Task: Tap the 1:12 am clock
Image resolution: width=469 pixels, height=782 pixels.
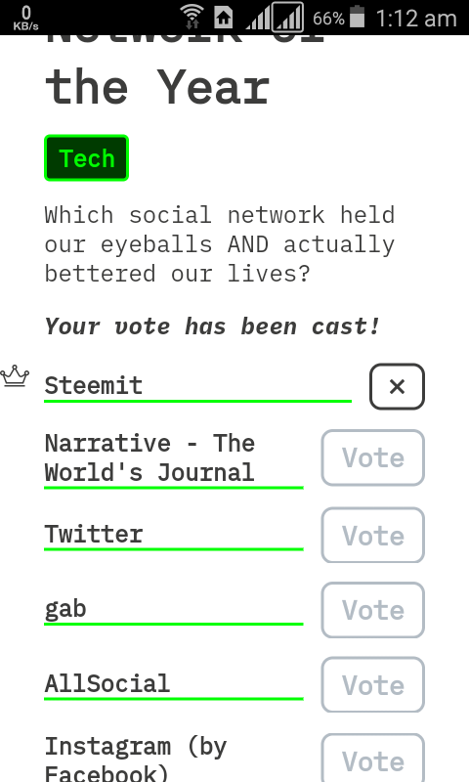Action: pos(416,19)
